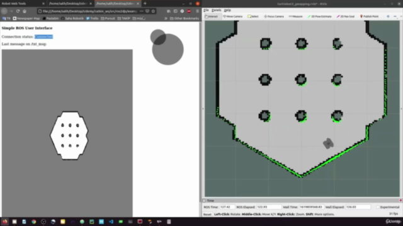The height and width of the screenshot is (226, 403).
Task: Activate the 2D Pose Estimate tool
Action: [x=319, y=16]
